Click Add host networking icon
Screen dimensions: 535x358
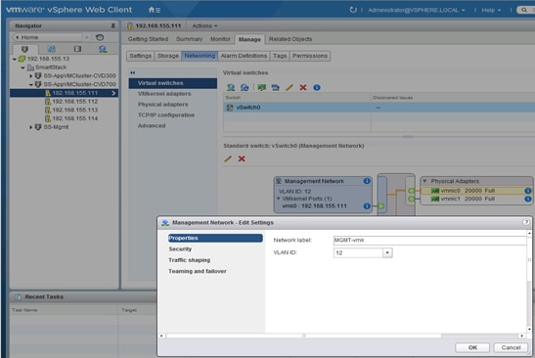(231, 87)
